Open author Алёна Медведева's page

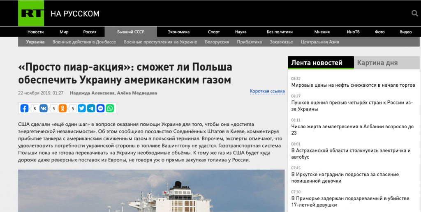click(x=137, y=93)
